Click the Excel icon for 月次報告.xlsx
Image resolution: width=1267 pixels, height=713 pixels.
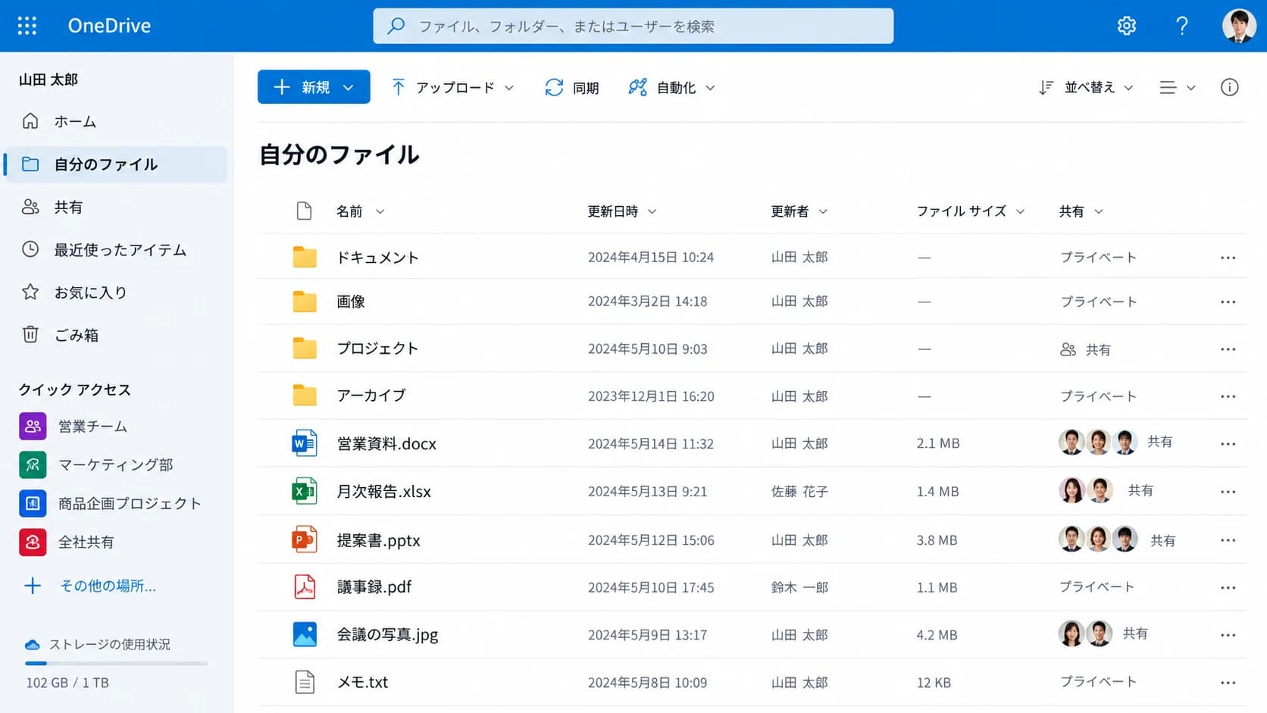[x=305, y=491]
